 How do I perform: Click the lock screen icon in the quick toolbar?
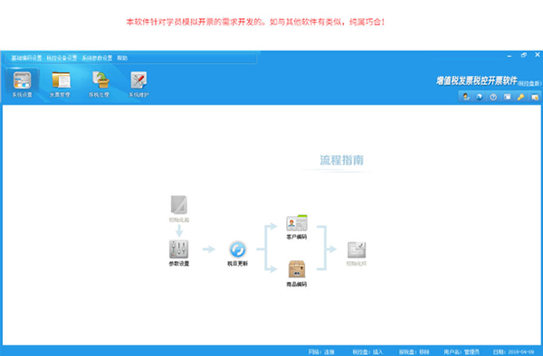tap(534, 97)
